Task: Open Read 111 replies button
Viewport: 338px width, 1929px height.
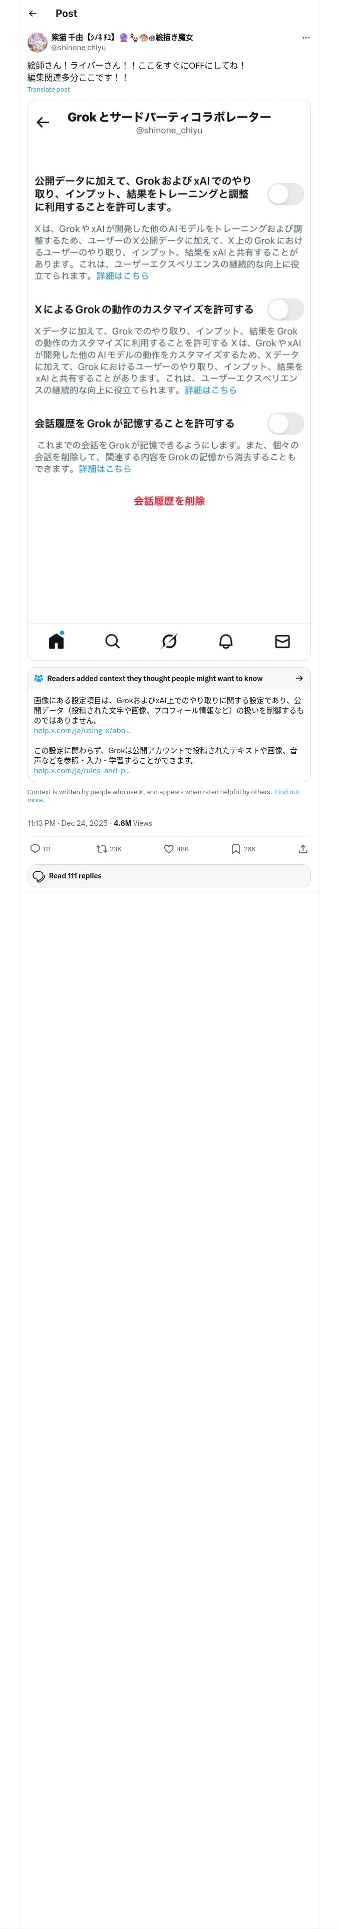Action: click(x=169, y=875)
